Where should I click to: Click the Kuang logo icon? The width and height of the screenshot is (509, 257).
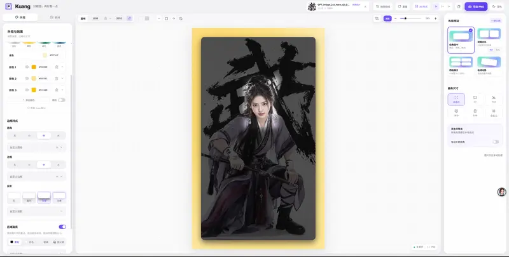click(x=8, y=6)
